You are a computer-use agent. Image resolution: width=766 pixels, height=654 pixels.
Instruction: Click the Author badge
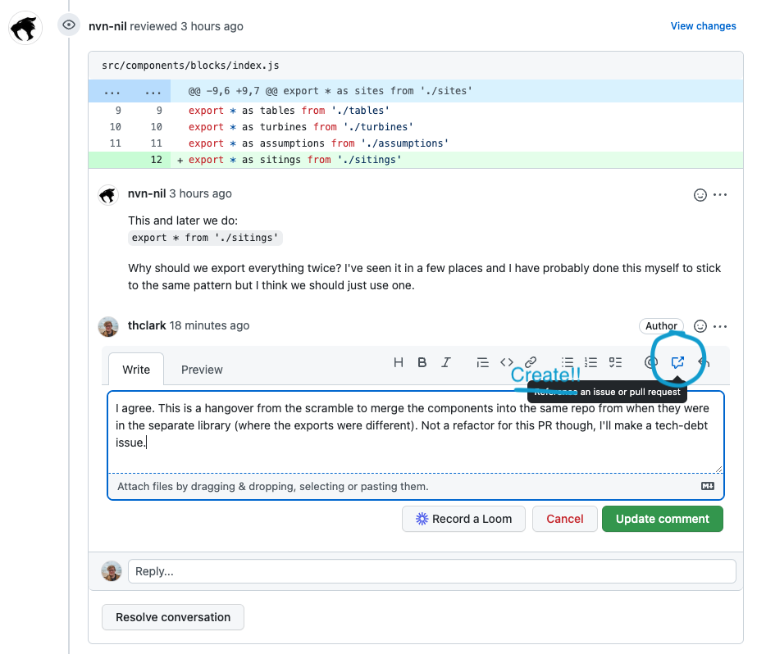[661, 326]
